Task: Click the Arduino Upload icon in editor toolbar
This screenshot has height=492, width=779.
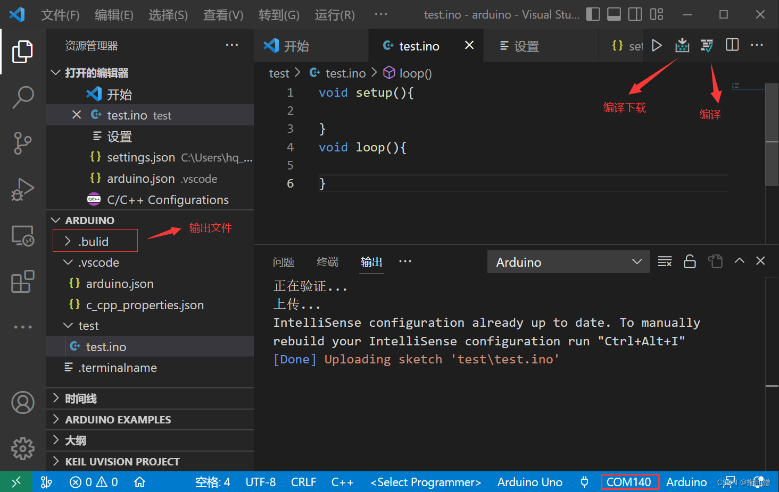Action: 682,46
